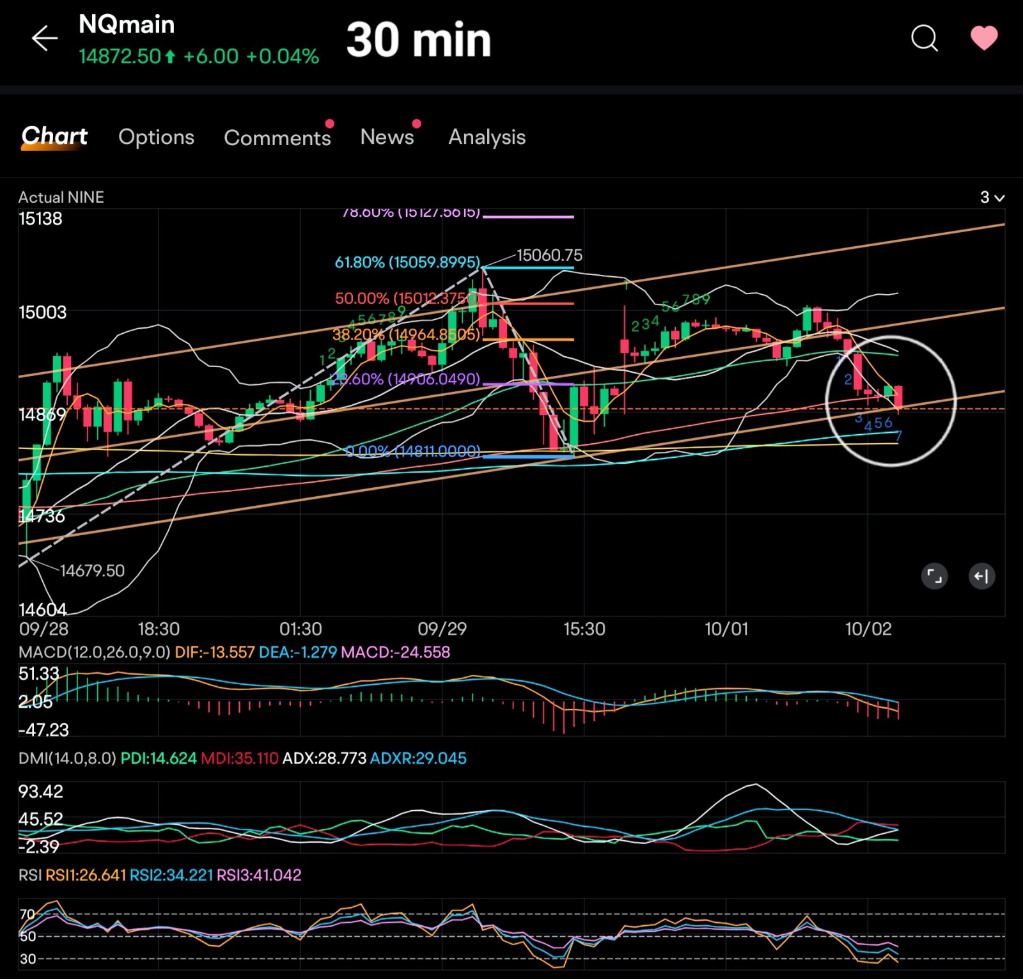Click the 15060.75 high price marker
Viewport: 1023px width, 979px height.
549,255
